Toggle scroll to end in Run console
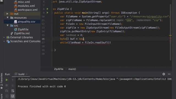Image resolution: width=176 pixels, height=99 pixels. point(13,96)
